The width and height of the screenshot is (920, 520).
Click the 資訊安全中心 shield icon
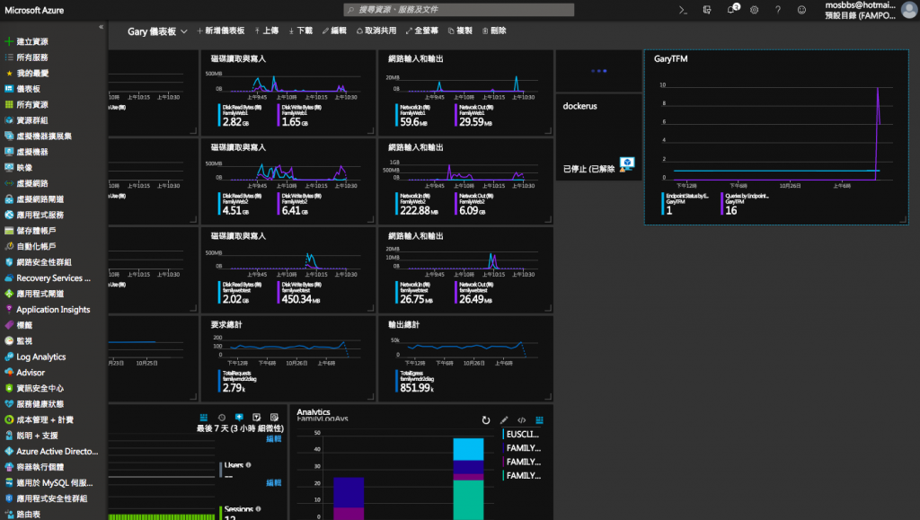point(9,389)
